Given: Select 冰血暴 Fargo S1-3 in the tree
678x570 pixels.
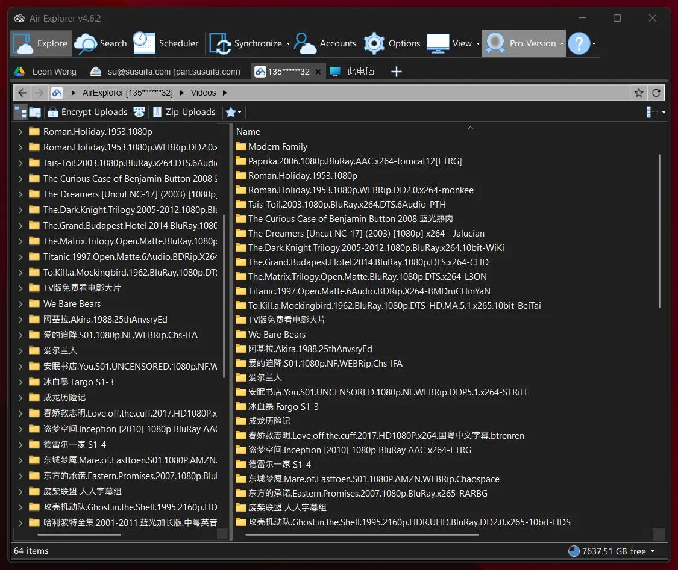Looking at the screenshot, I should (78, 382).
